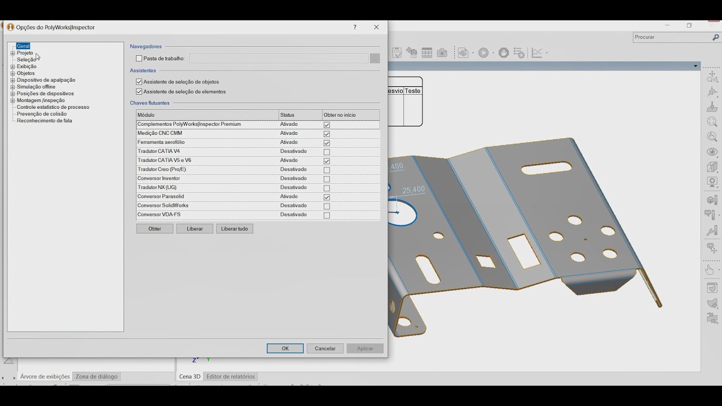This screenshot has width=722, height=406.
Task: Click the measurement sequence document icon
Action: point(463,52)
